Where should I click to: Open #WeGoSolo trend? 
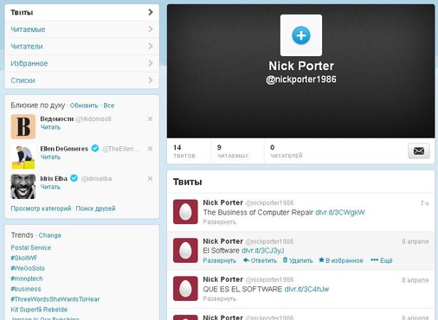pyautogui.click(x=28, y=268)
